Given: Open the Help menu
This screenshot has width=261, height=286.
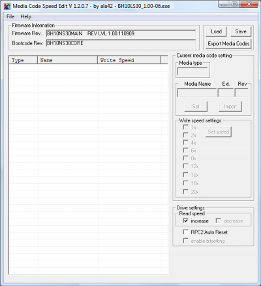Looking at the screenshot, I should (25, 16).
